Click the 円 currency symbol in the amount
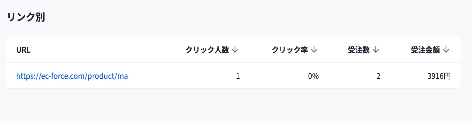The image size is (472, 121). (x=448, y=76)
